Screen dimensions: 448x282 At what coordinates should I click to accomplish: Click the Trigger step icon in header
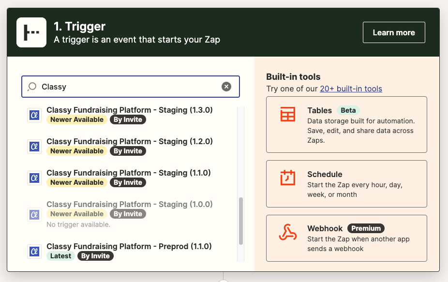pyautogui.click(x=31, y=32)
